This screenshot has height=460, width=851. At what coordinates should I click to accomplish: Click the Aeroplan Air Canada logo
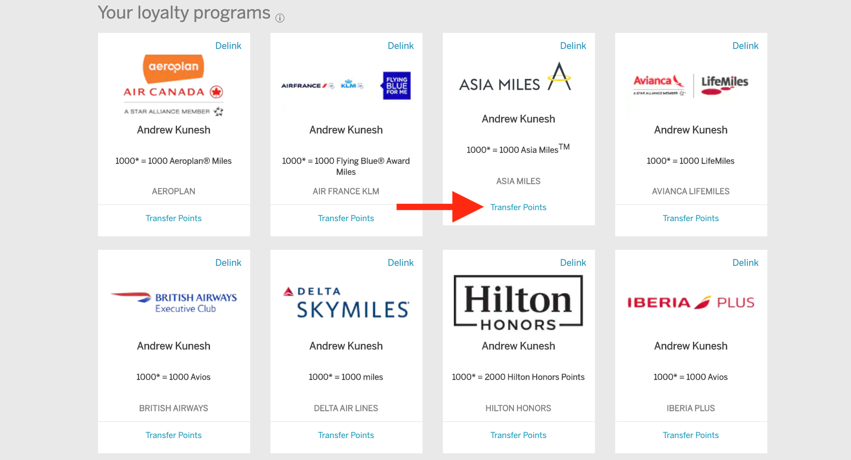[174, 85]
